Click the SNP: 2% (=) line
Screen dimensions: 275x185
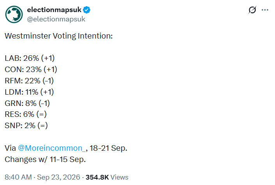coord(26,125)
